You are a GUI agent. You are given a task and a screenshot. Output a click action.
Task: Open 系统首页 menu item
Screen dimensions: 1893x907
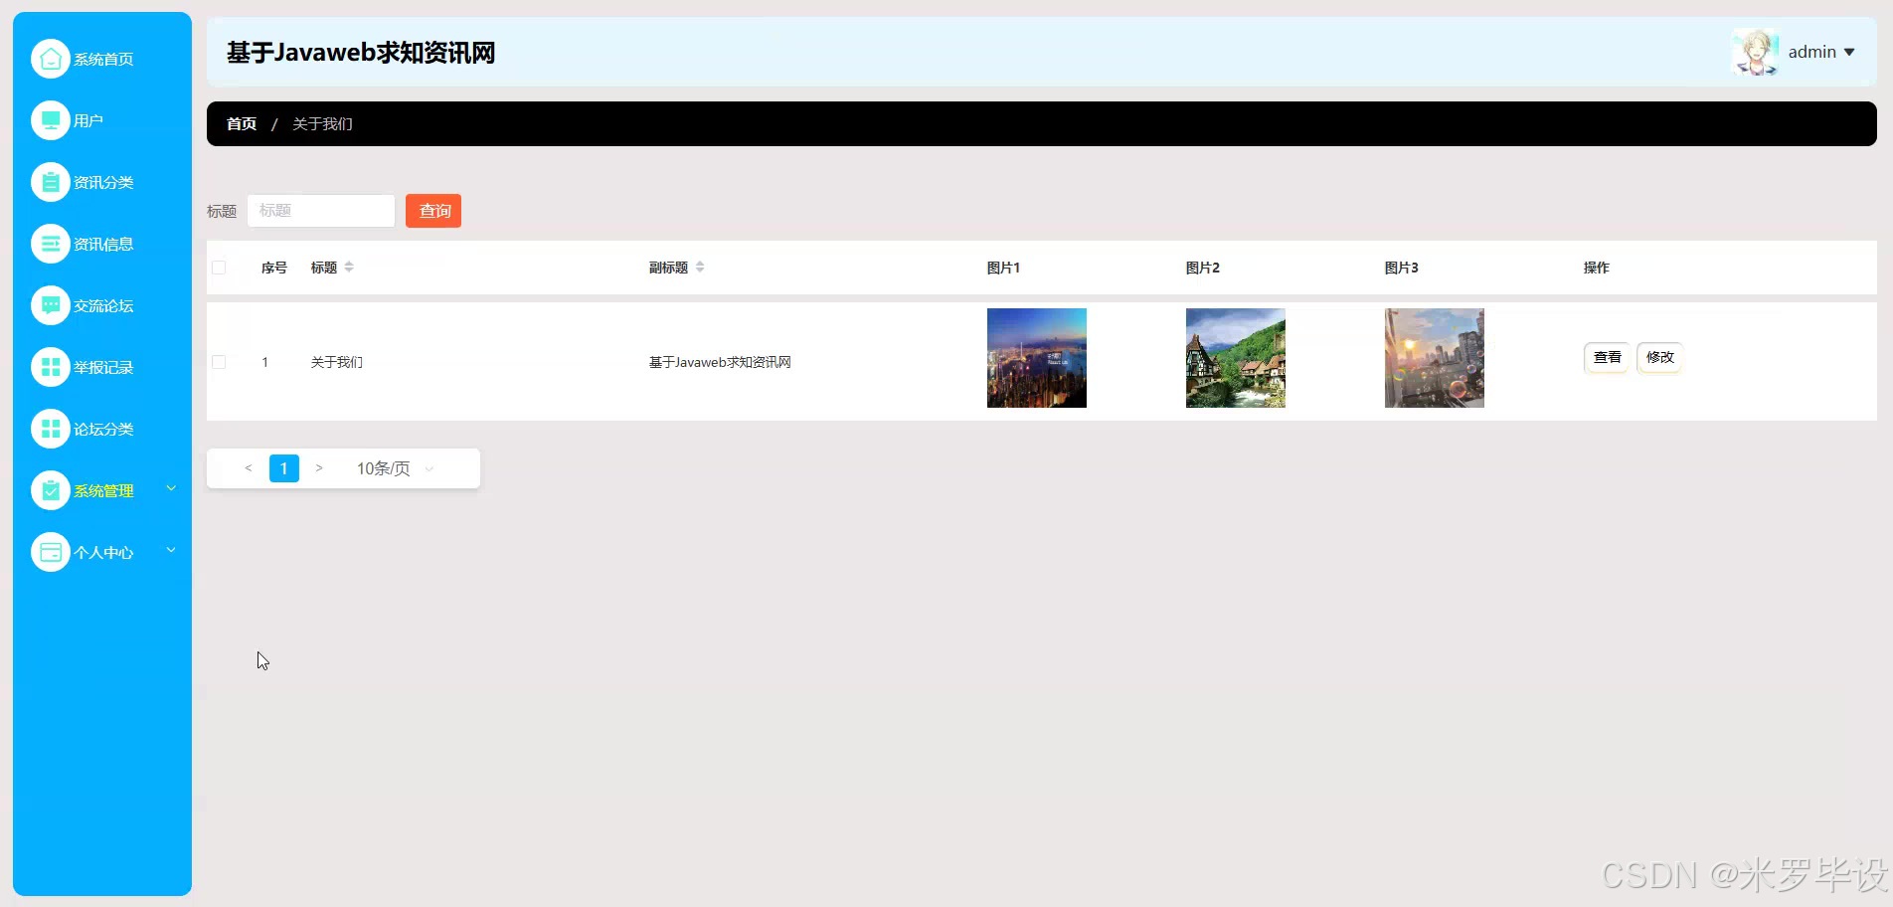point(102,59)
